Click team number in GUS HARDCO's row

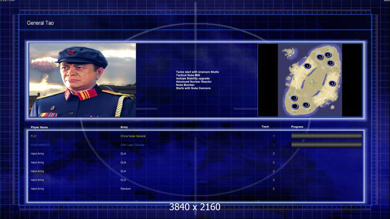click(x=274, y=145)
